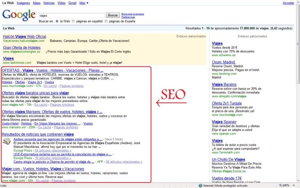This screenshot has height=188, width=300.
Task: Click '98 artículos relacionados' link
Action: tap(124, 162)
